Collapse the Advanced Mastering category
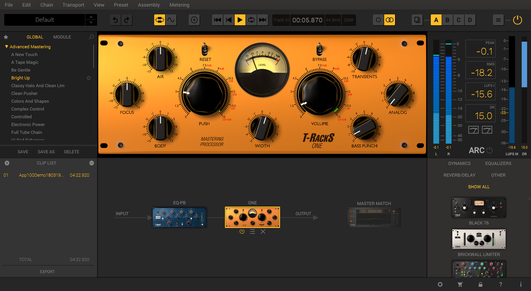The width and height of the screenshot is (531, 291). coord(7,47)
